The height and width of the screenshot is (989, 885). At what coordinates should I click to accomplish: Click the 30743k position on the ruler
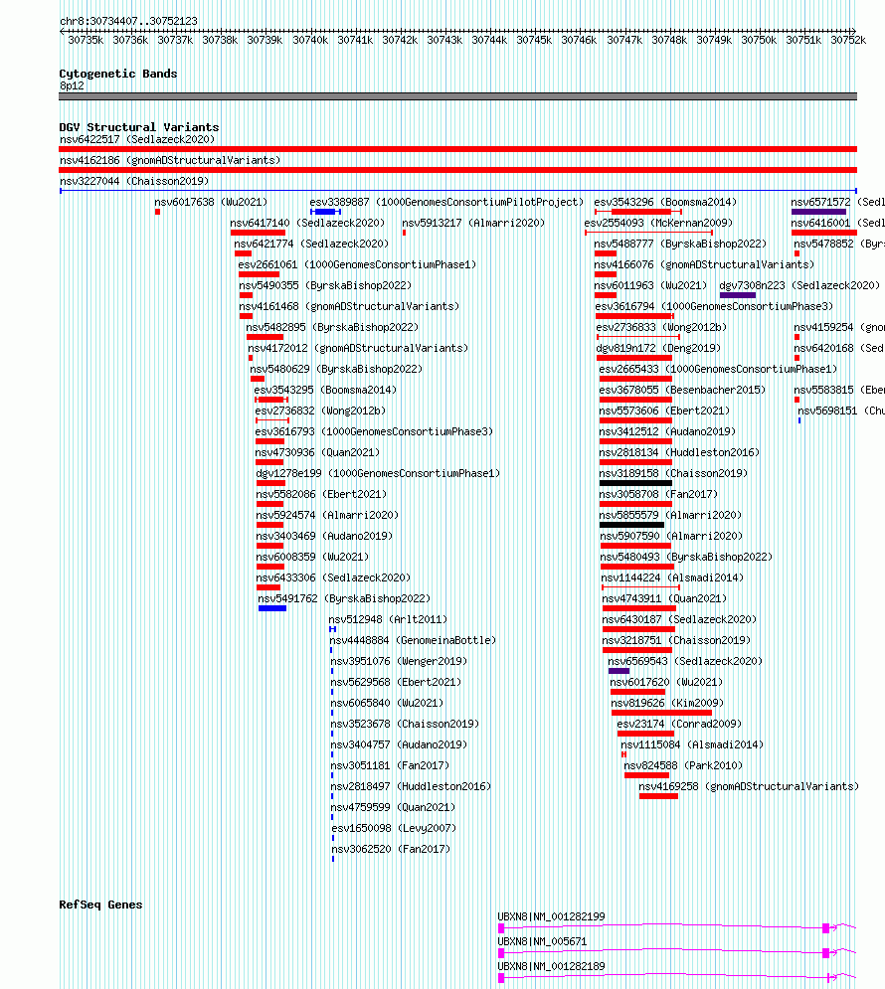coord(444,40)
